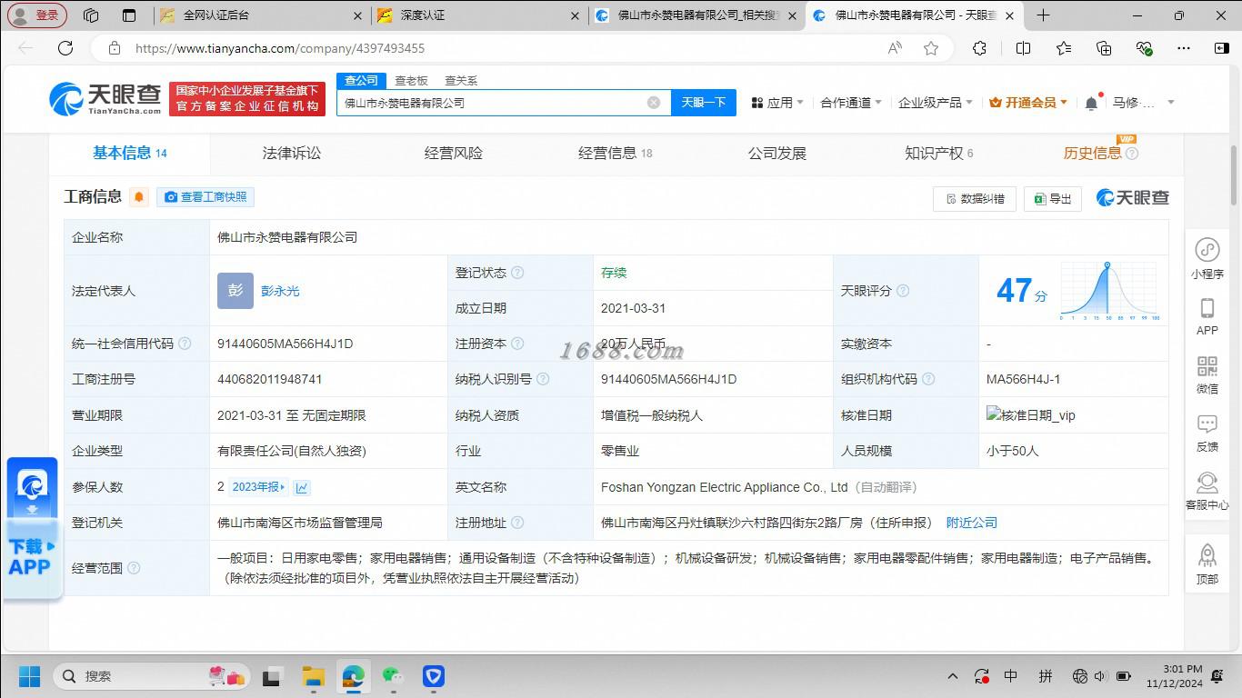
Task: Open WeChat from the taskbar
Action: 393,676
